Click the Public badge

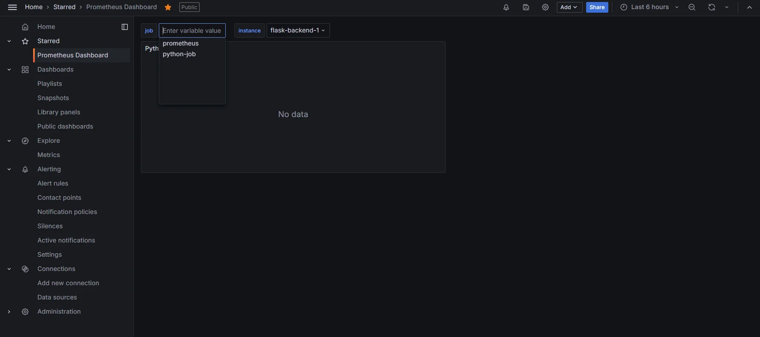tap(189, 7)
